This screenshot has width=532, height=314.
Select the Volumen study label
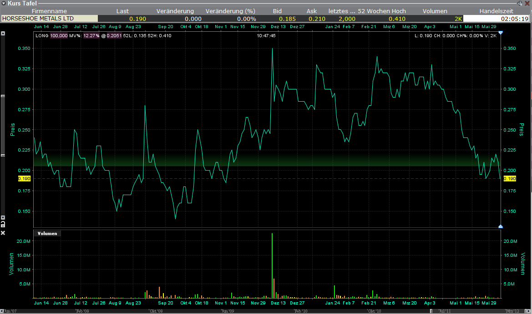47,233
